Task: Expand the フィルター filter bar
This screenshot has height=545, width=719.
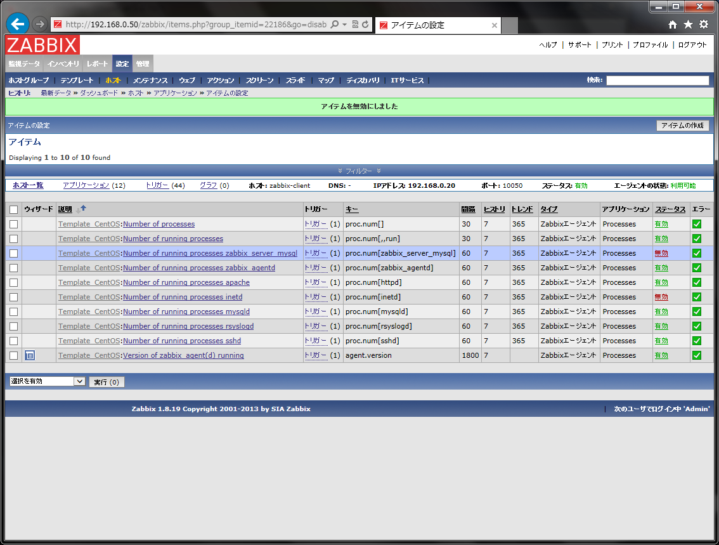Action: tap(359, 171)
